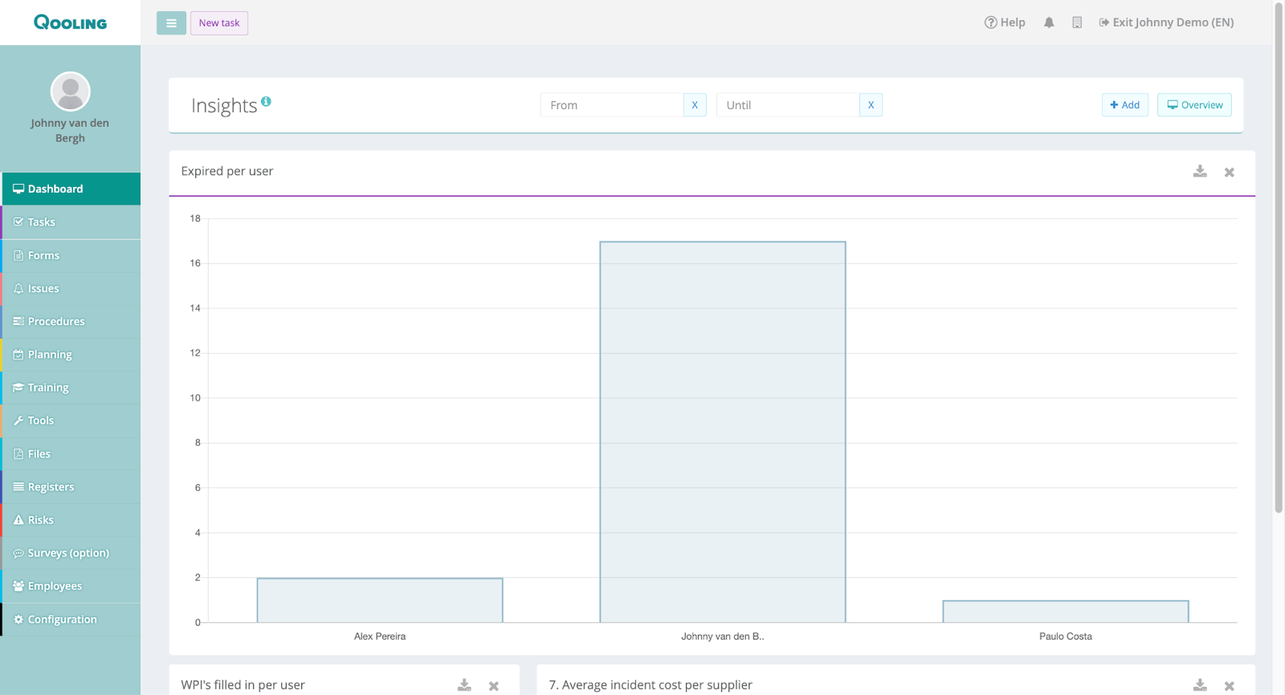Open Tools in the sidebar
Image resolution: width=1285 pixels, height=695 pixels.
71,421
